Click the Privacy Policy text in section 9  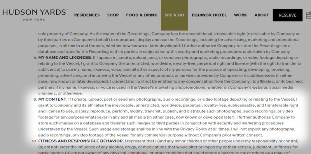(193, 129)
